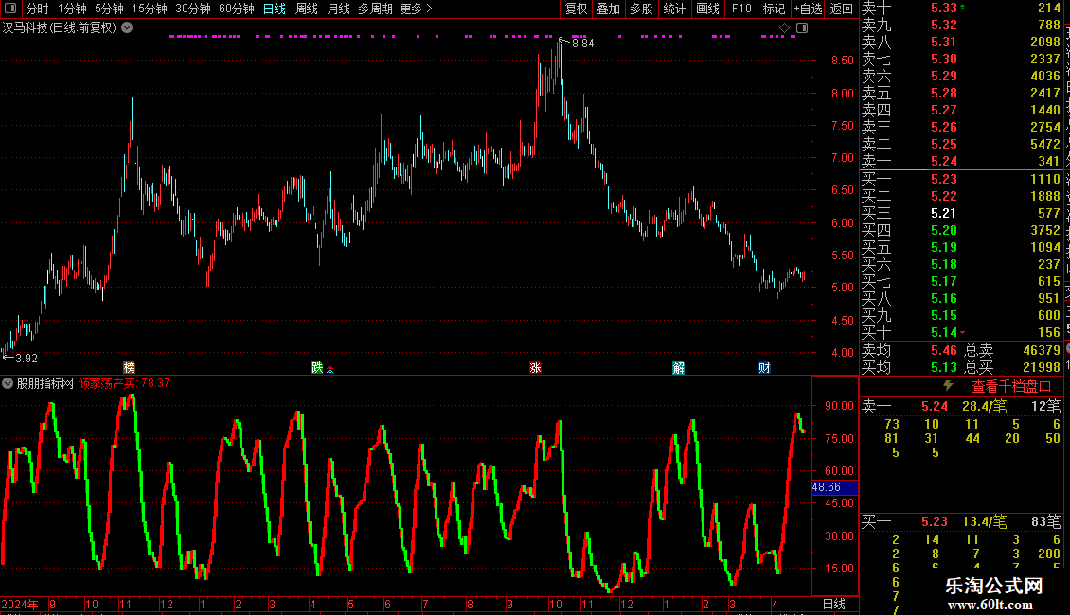Select the 日线 daily period tab
This screenshot has width=1070, height=615.
point(275,9)
